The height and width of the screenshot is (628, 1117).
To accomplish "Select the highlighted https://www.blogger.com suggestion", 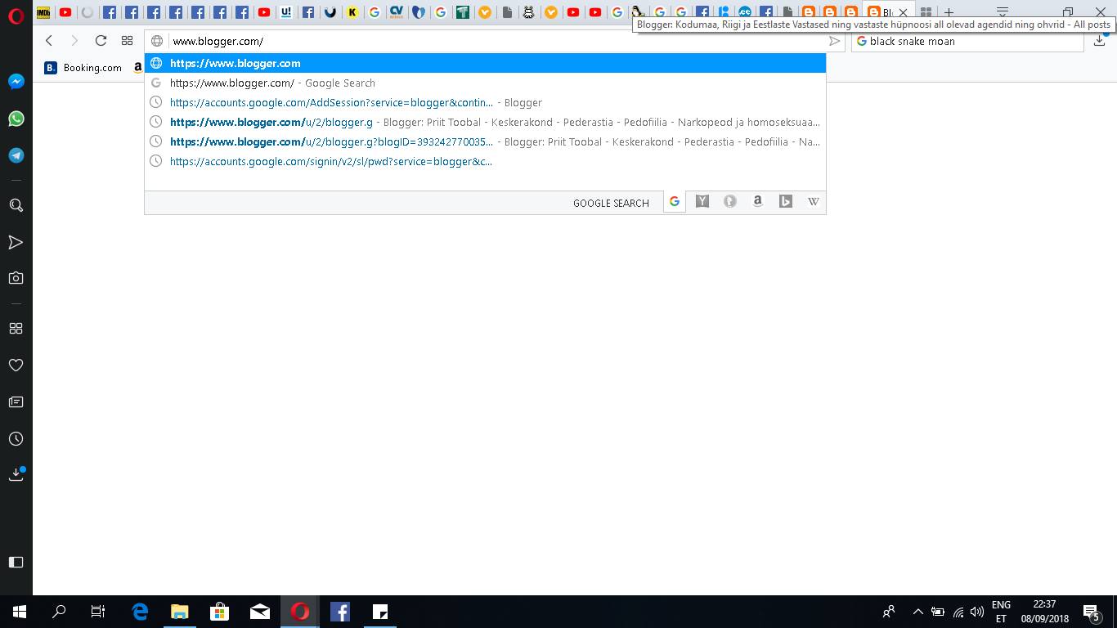I will (x=485, y=63).
